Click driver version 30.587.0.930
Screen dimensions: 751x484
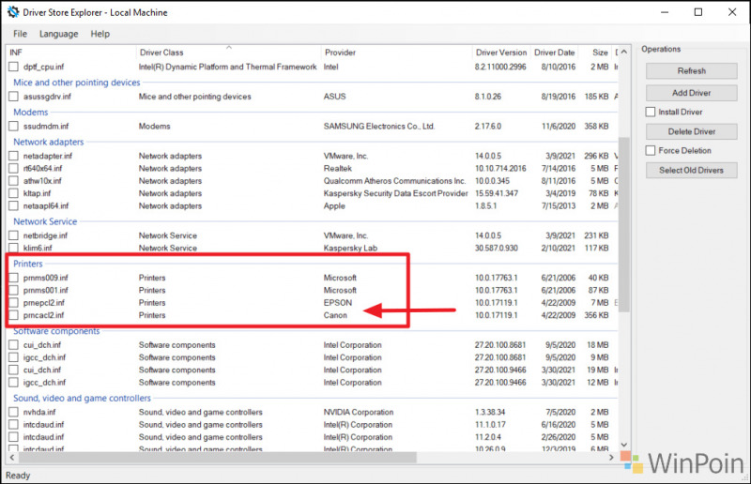497,248
